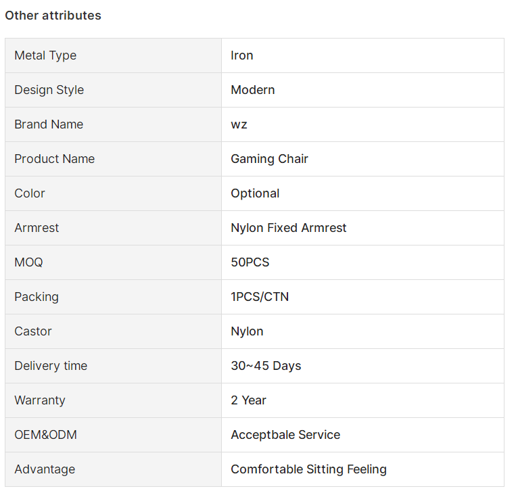516x493 pixels.
Task: Click the 'Other attributes' heading
Action: pyautogui.click(x=53, y=16)
